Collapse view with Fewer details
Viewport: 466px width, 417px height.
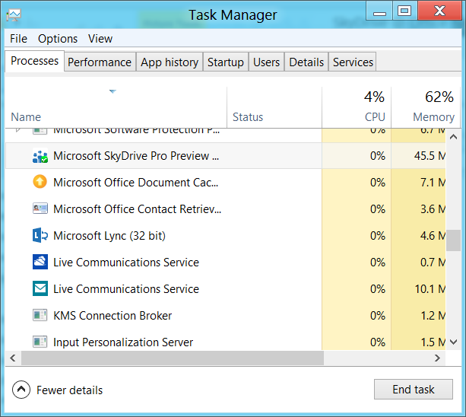tap(58, 390)
